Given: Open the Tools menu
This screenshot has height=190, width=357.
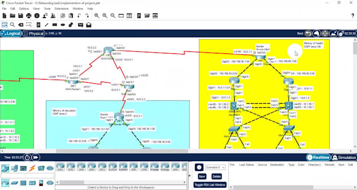Looking at the screenshot, I should click(x=47, y=8).
